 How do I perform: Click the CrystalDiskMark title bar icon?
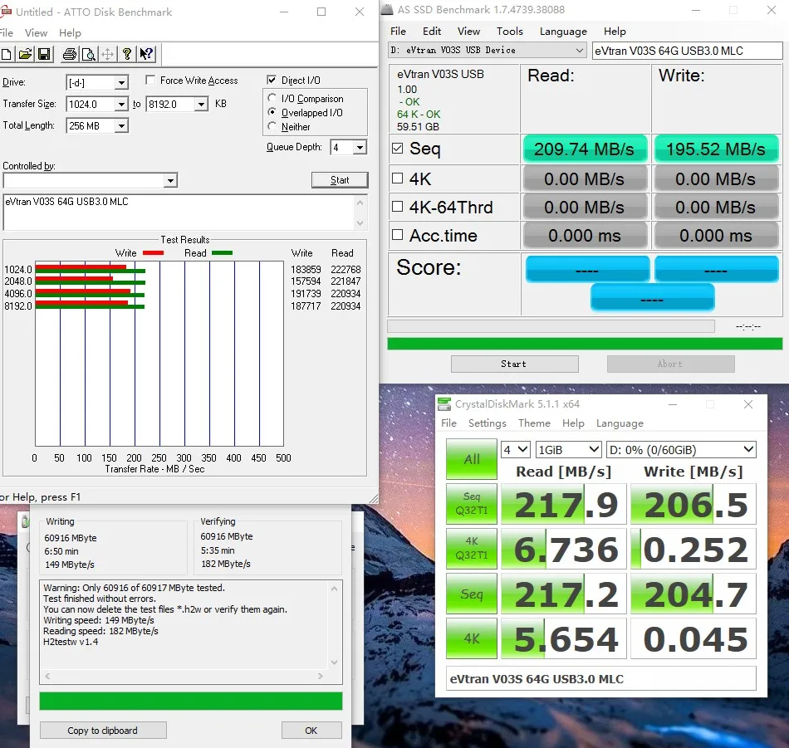tap(444, 404)
